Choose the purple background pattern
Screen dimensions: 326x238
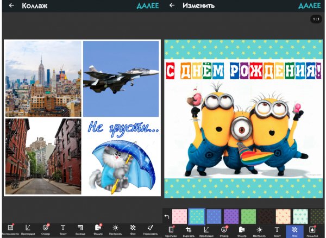point(231,217)
